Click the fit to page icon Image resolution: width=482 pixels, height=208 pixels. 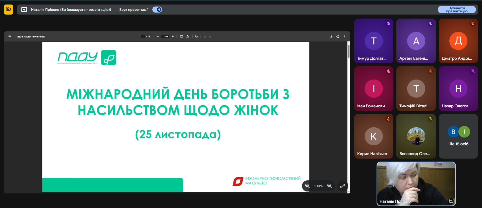(x=182, y=37)
